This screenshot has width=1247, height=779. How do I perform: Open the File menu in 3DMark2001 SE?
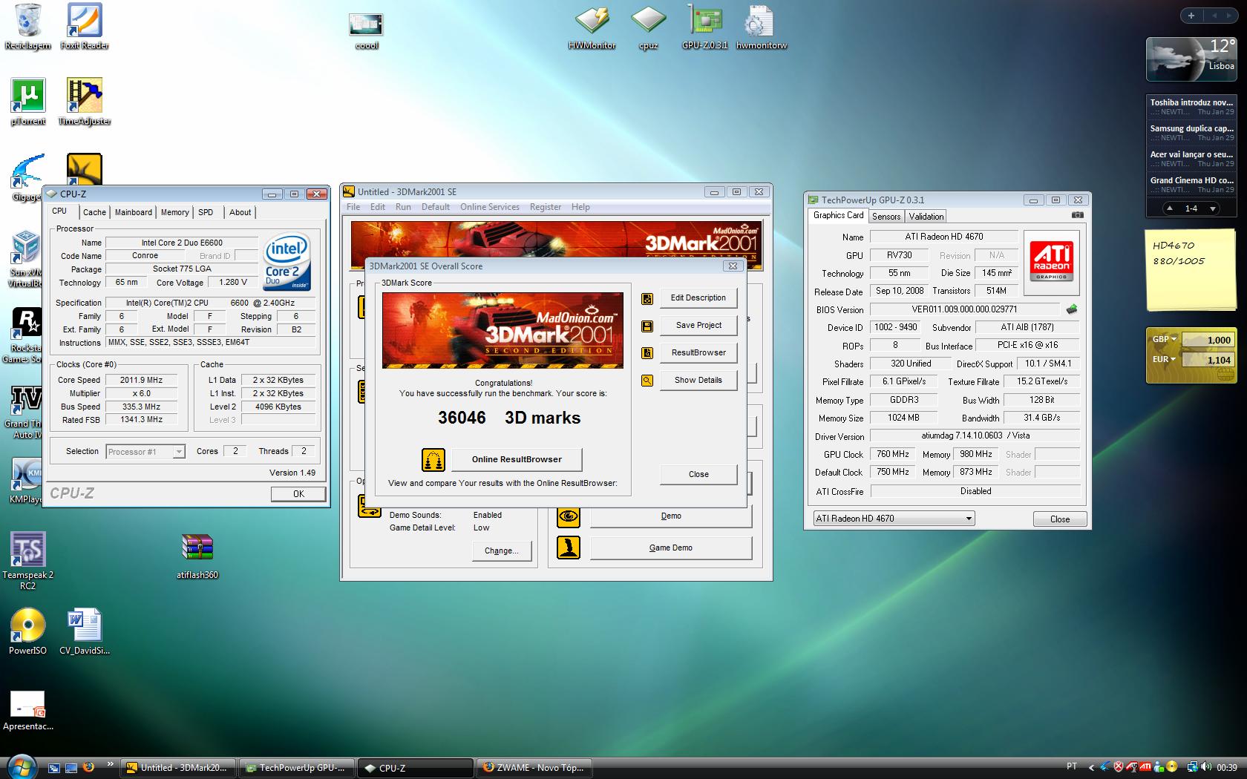point(353,207)
